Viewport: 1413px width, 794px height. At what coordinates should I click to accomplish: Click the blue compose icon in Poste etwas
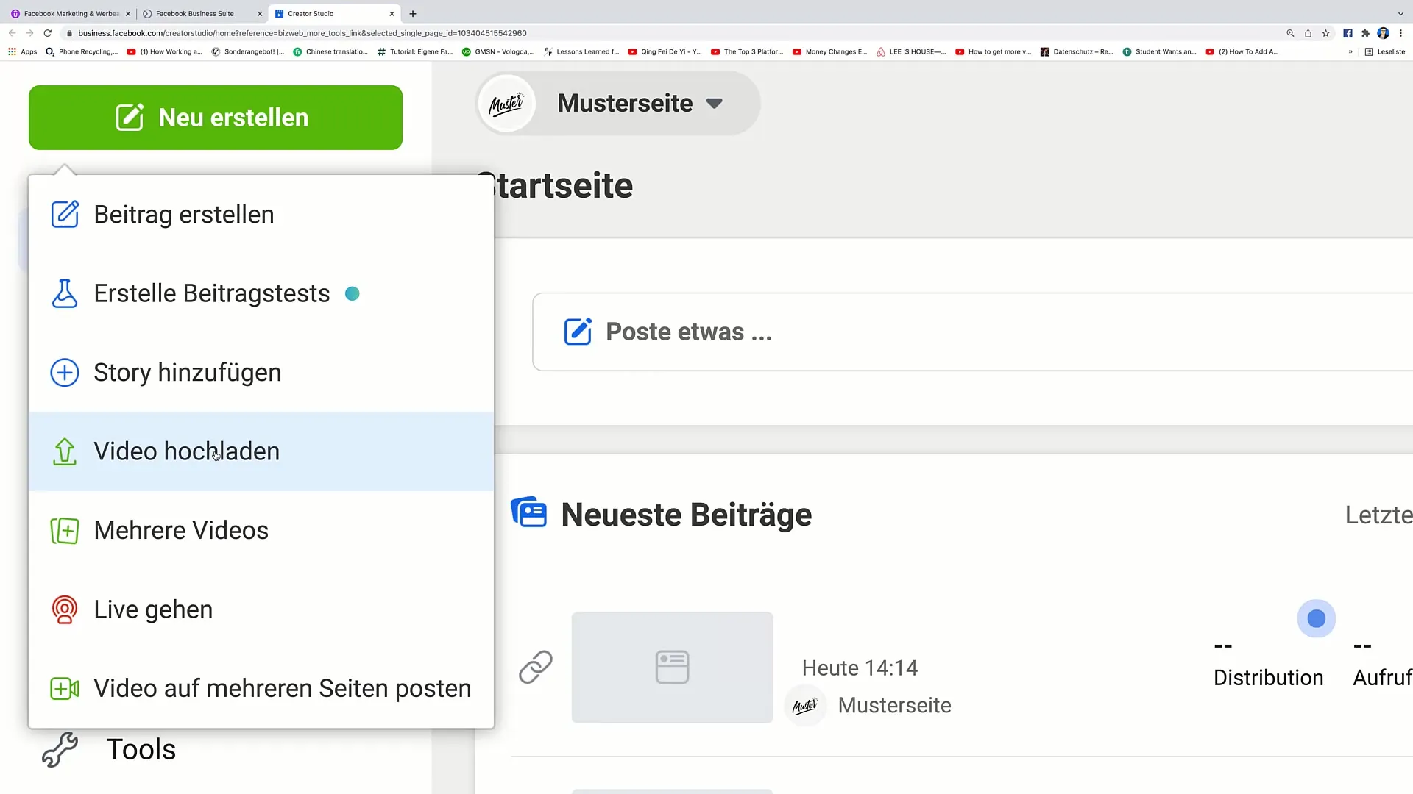pos(578,332)
